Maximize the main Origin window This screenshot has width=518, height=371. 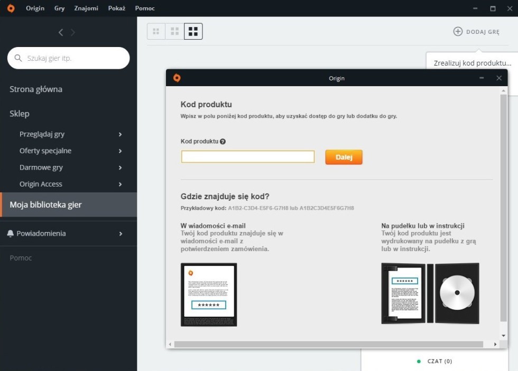(x=493, y=8)
